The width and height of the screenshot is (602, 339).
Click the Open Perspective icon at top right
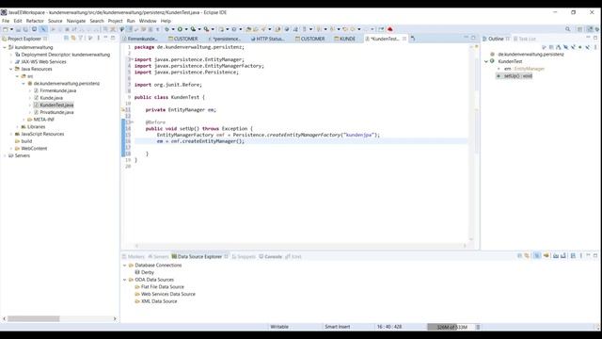click(579, 29)
